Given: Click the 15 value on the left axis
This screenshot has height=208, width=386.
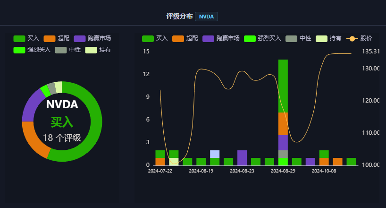Looking at the screenshot, I should 146,52.
